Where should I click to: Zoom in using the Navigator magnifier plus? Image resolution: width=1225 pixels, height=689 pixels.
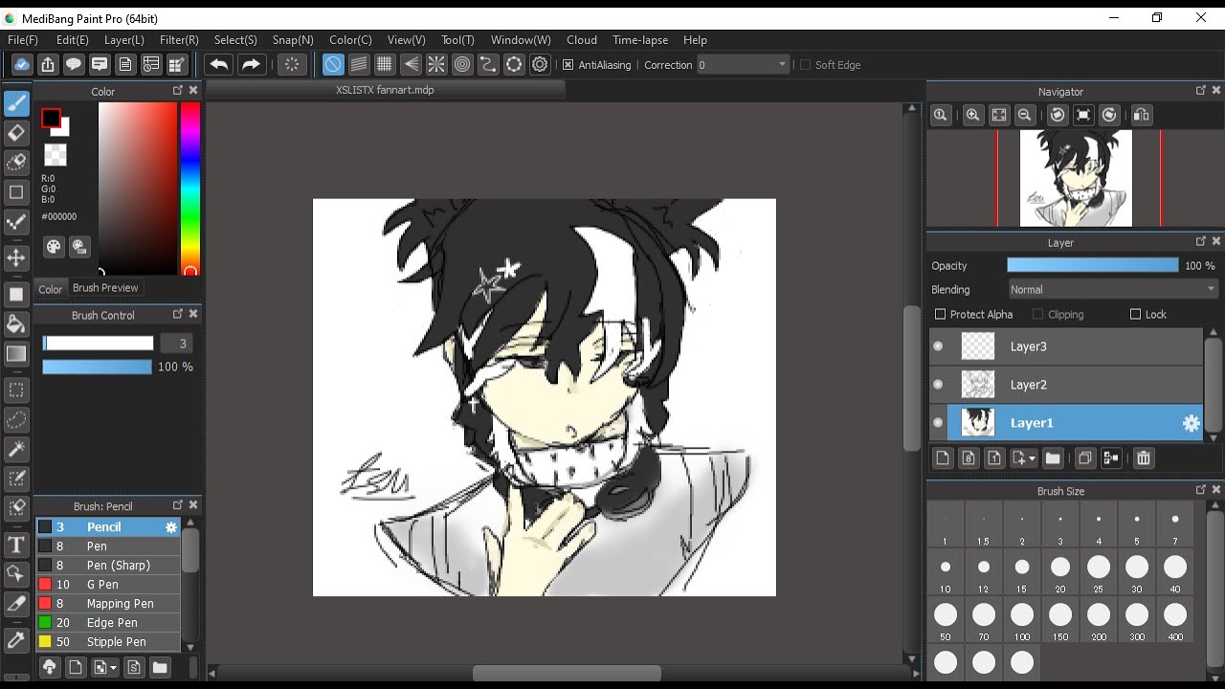(973, 115)
